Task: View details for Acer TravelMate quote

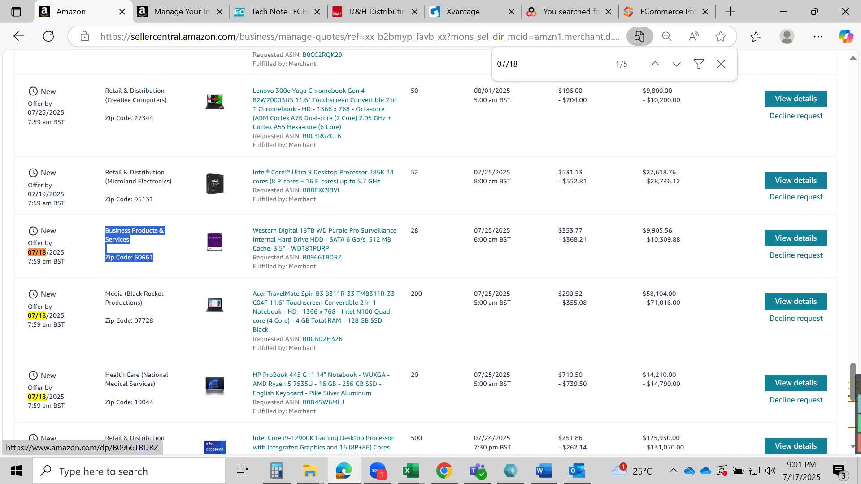Action: (796, 301)
